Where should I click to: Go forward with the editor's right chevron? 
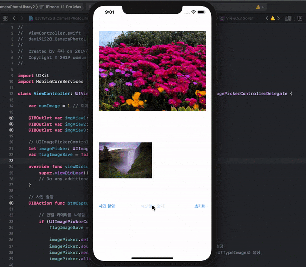click(x=22, y=18)
